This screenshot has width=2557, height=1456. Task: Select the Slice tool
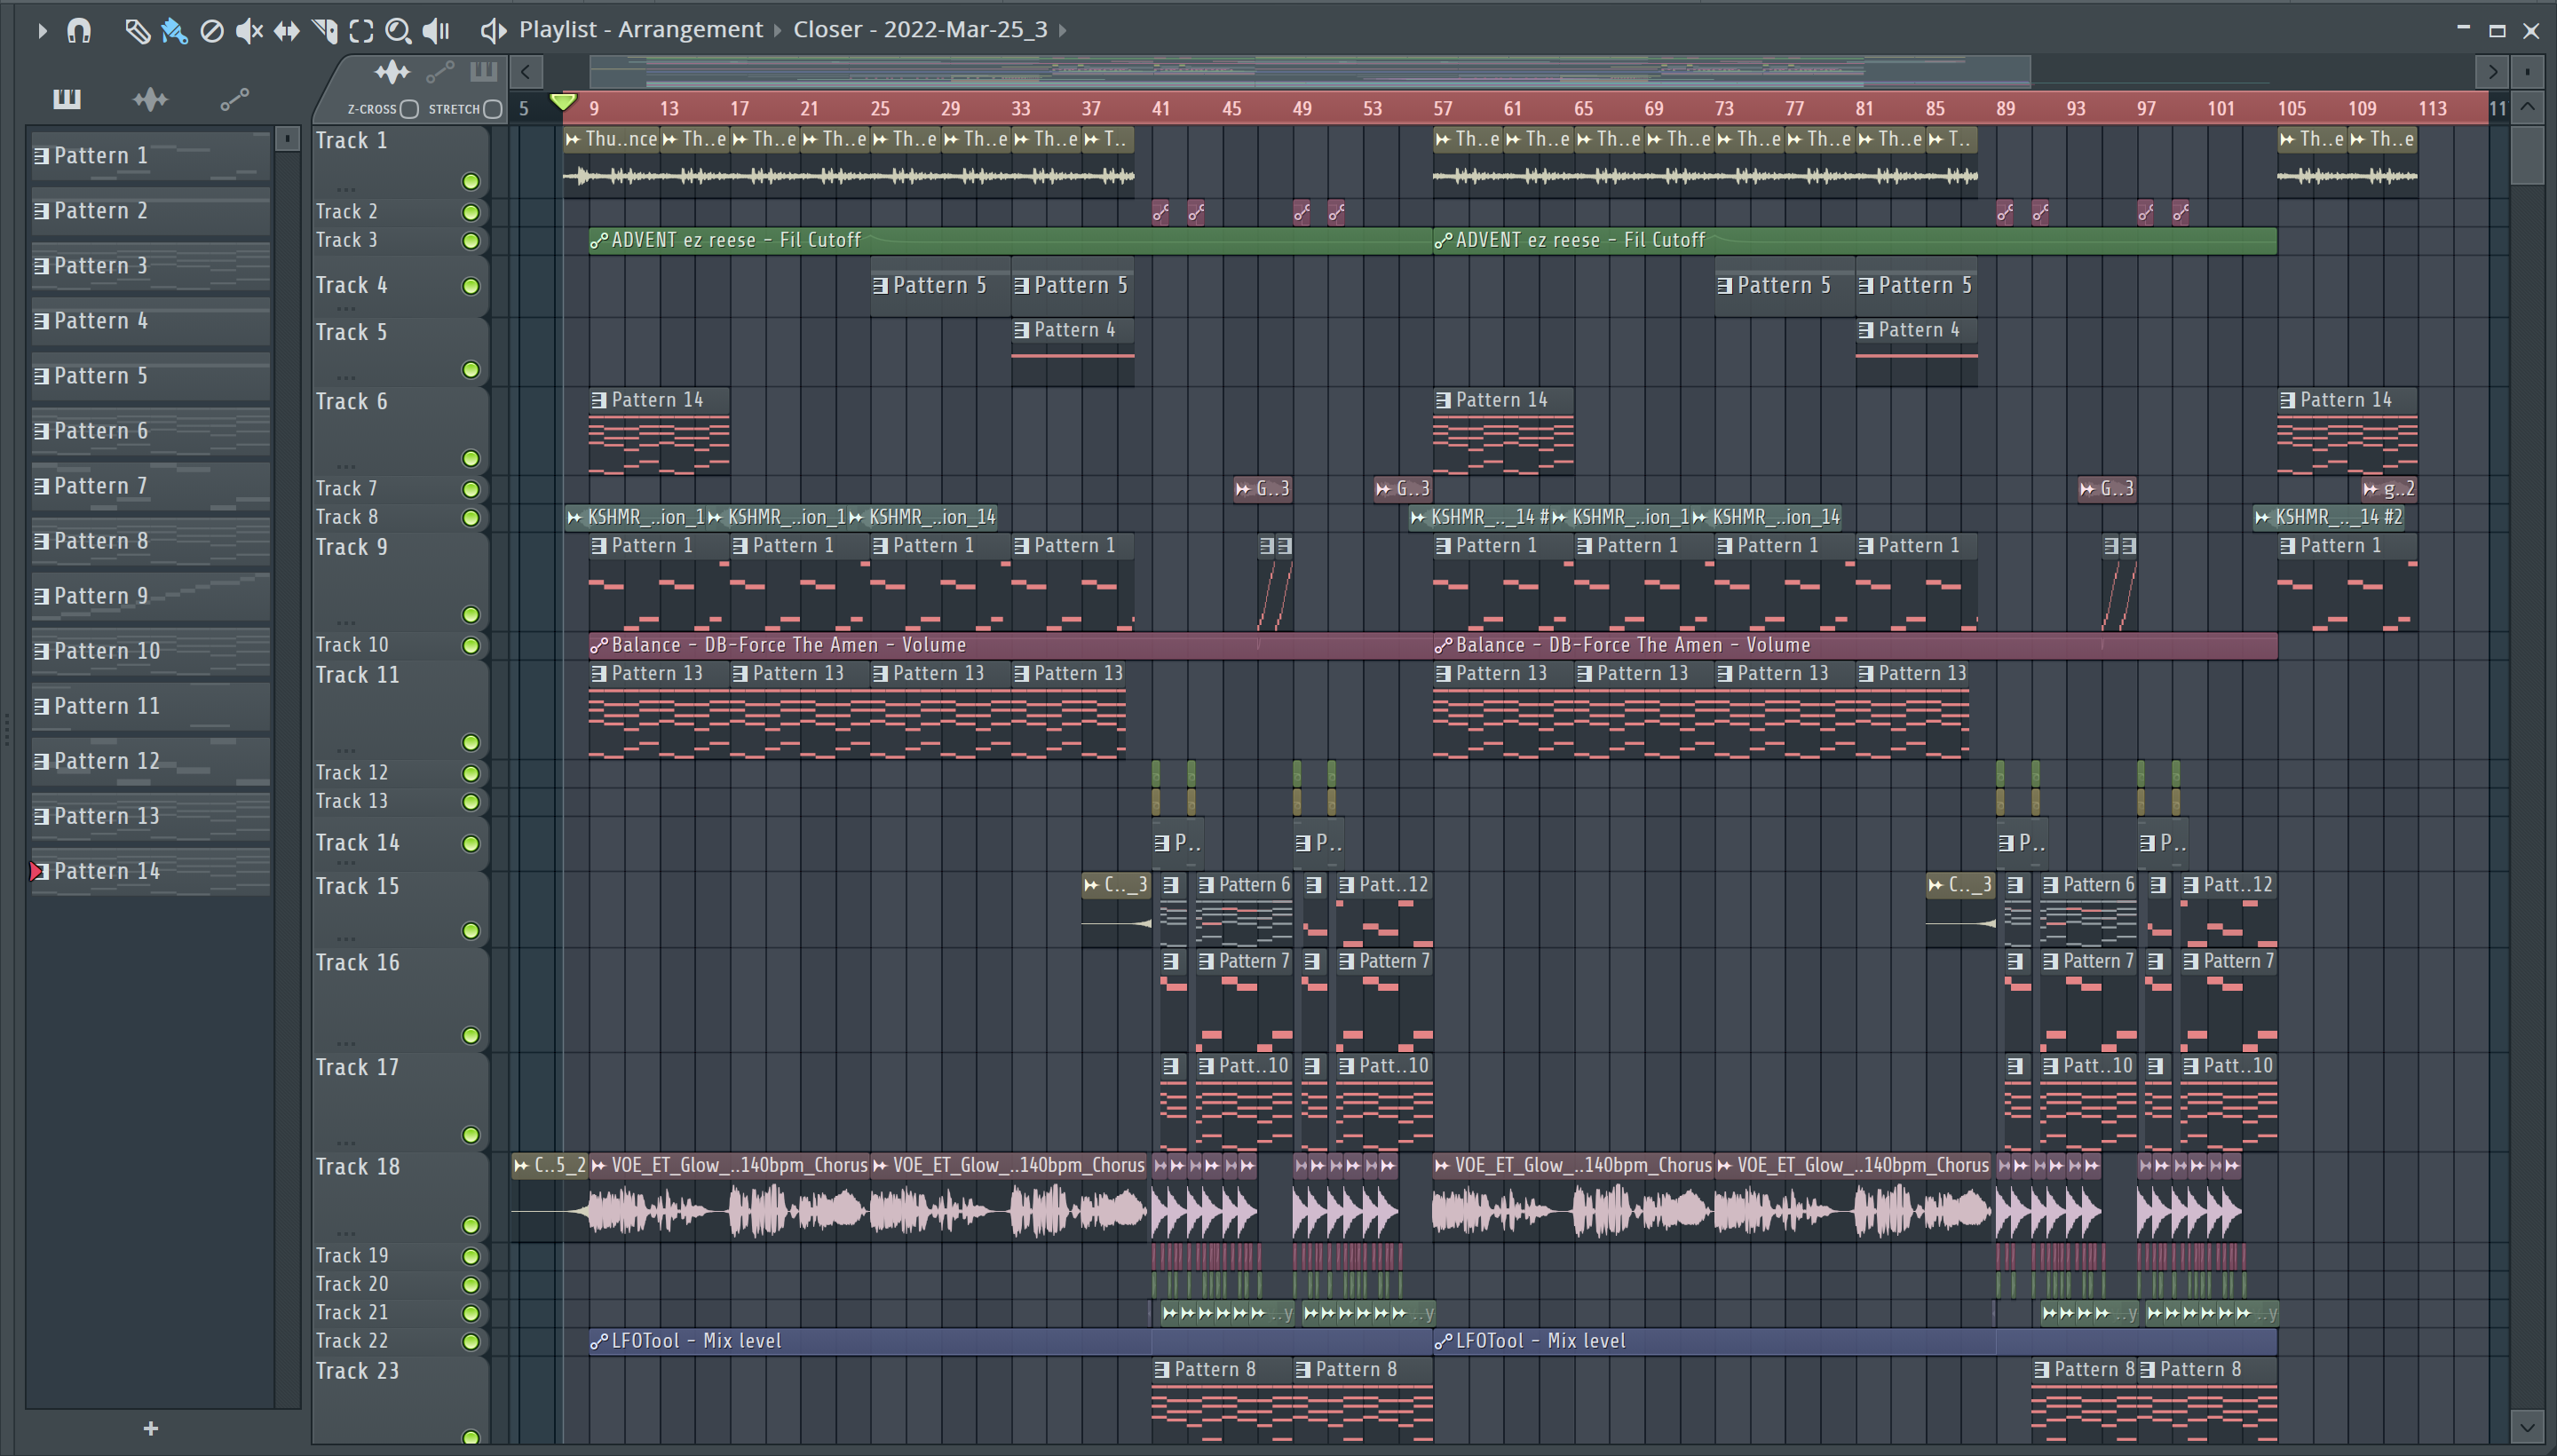coord(324,31)
